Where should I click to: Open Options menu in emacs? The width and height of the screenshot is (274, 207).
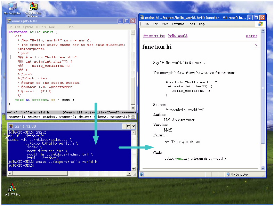pos(28,27)
